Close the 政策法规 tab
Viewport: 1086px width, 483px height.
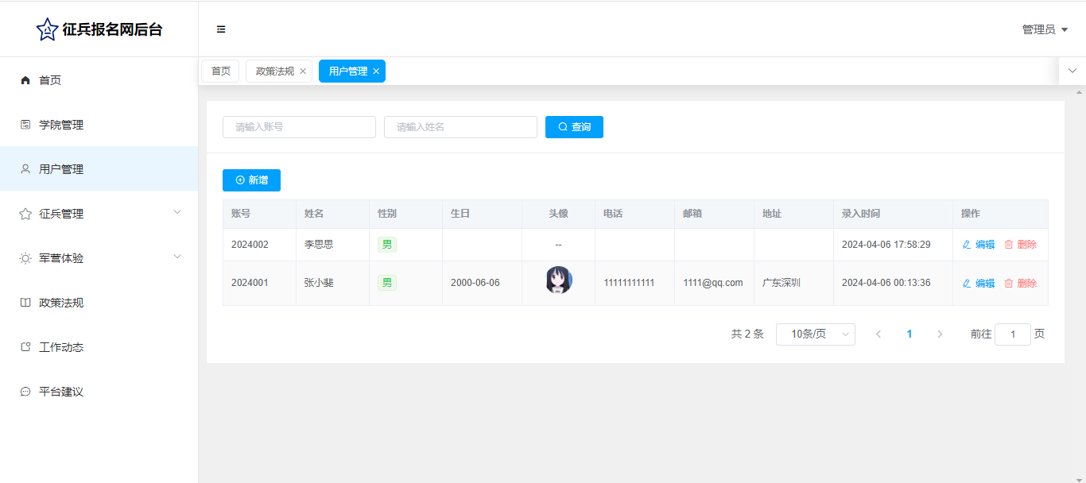(x=303, y=71)
